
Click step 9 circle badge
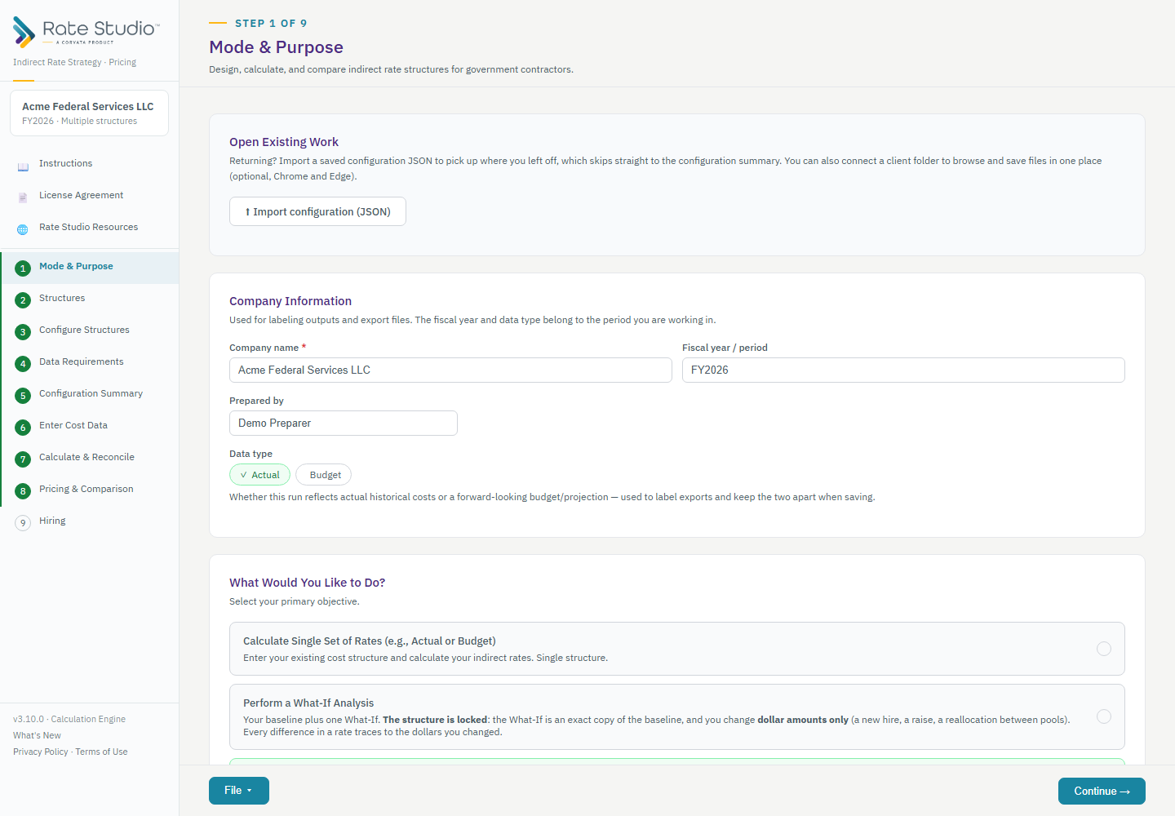click(23, 523)
